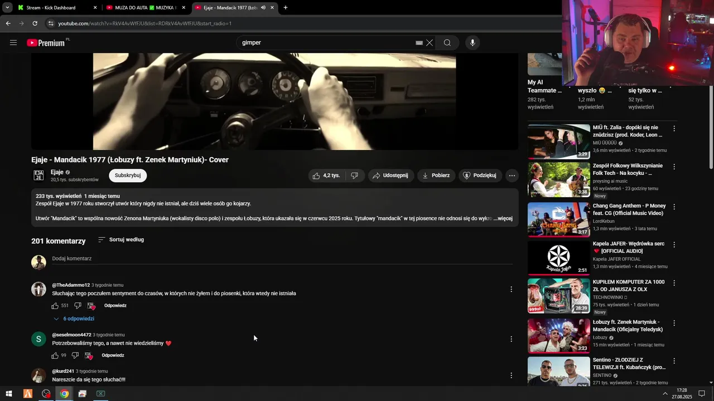The height and width of the screenshot is (401, 714).
Task: Click the Subskrybuj button
Action: 128,175
